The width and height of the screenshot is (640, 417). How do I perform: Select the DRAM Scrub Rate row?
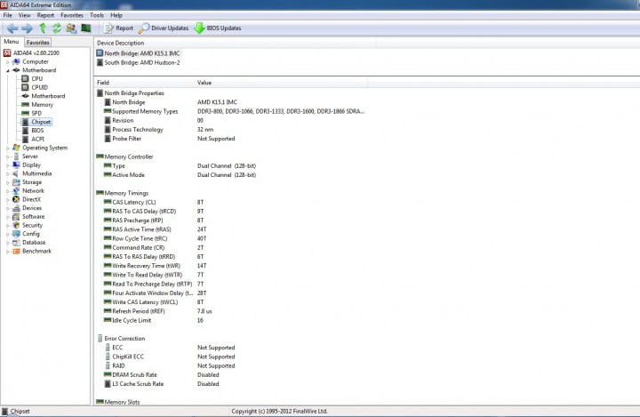click(x=162, y=374)
